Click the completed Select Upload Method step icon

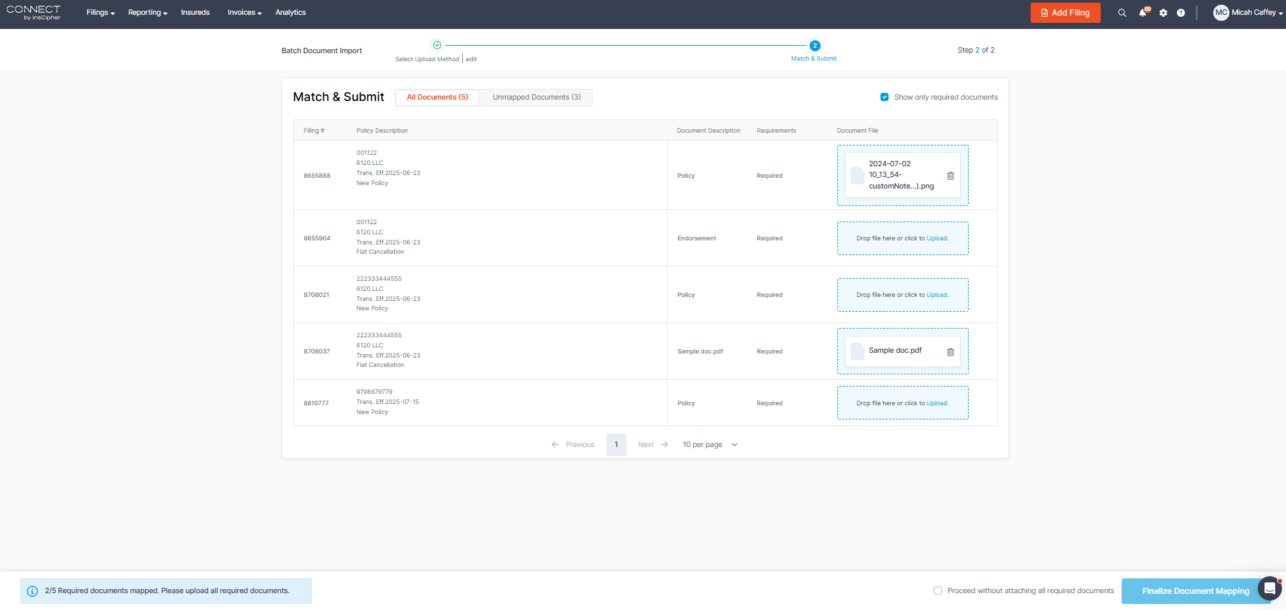pyautogui.click(x=437, y=45)
